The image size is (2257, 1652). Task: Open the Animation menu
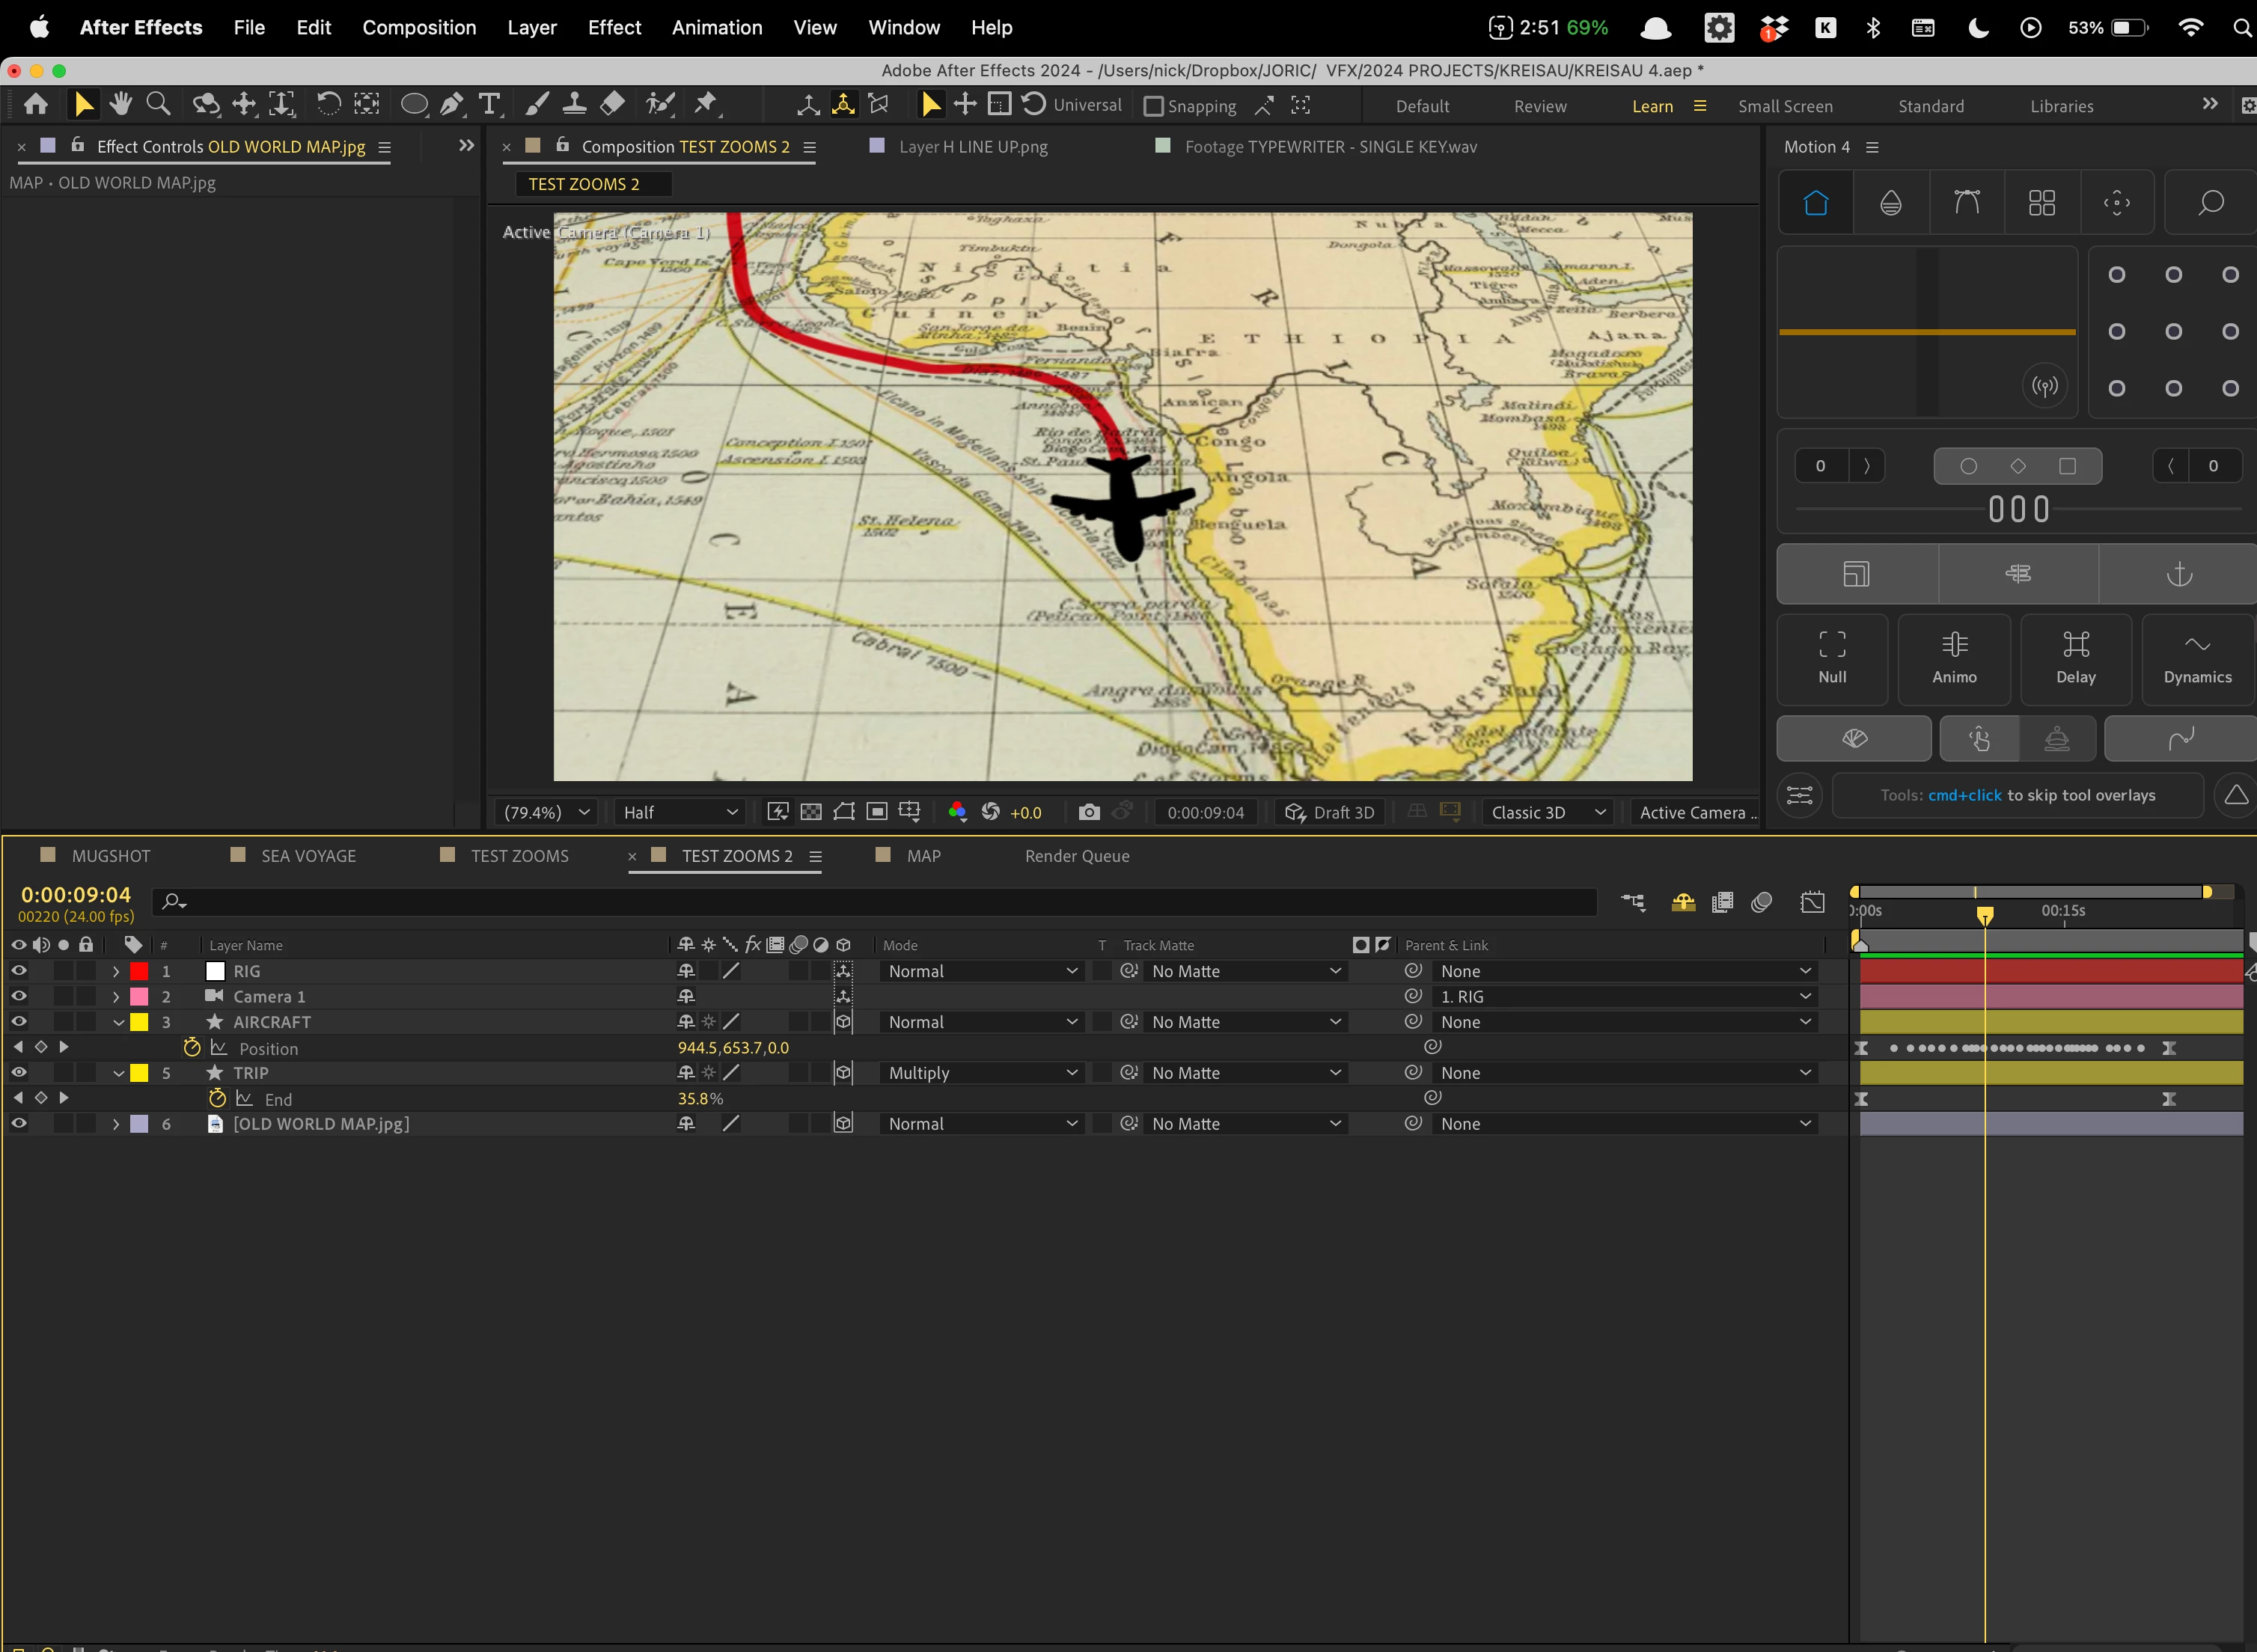pyautogui.click(x=716, y=28)
